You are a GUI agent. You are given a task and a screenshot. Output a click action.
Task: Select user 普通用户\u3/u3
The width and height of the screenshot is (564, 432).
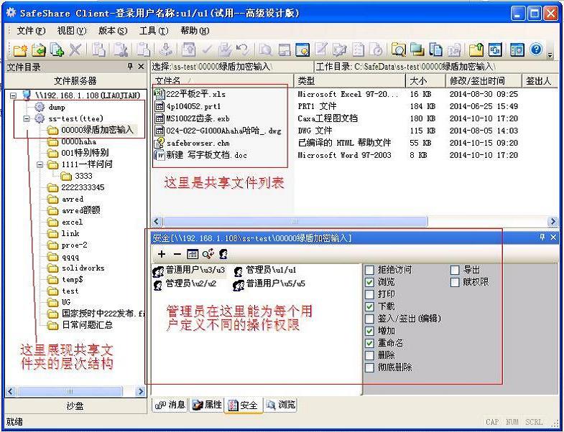tap(189, 271)
